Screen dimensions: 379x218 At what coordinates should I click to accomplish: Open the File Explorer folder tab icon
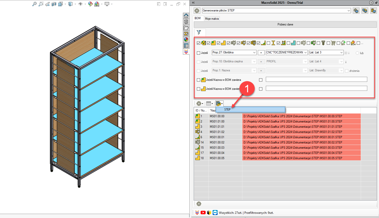pos(186,28)
